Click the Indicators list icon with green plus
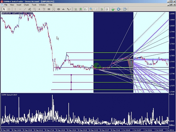Image resolution: width=176 pixels, height=132 pixels. pos(112,9)
